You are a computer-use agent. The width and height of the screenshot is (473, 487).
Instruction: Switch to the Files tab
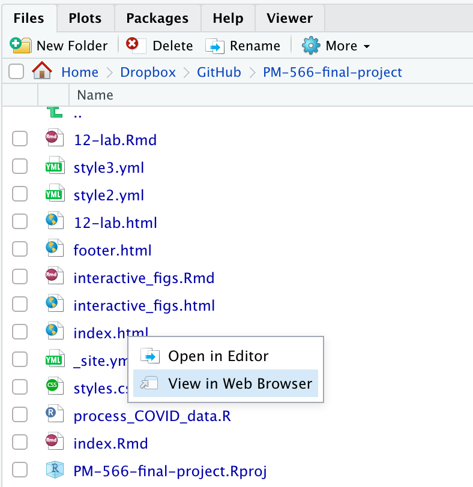click(x=29, y=18)
